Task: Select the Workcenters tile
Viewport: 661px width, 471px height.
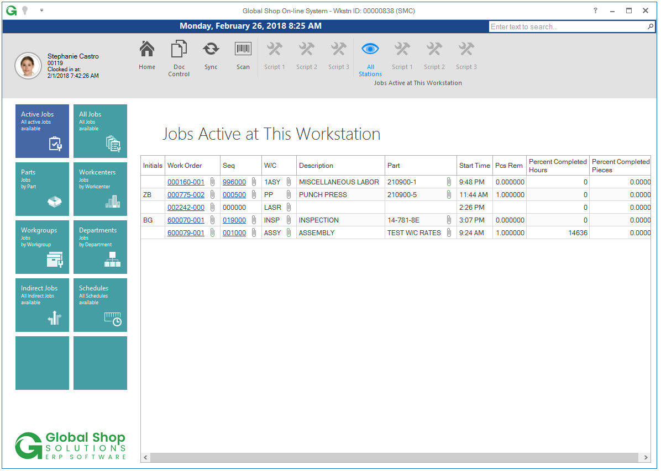Action: (100, 189)
